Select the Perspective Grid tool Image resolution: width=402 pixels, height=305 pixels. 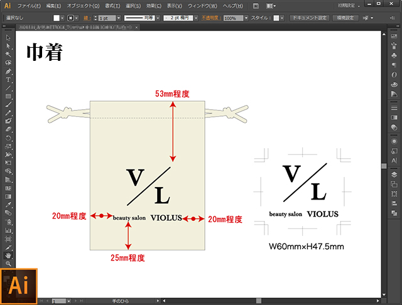tap(8, 179)
